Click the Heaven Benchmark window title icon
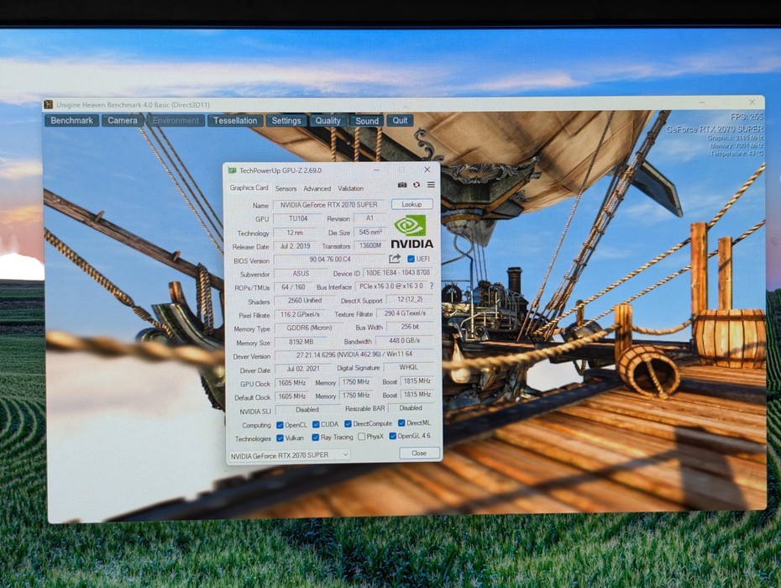 point(49,104)
